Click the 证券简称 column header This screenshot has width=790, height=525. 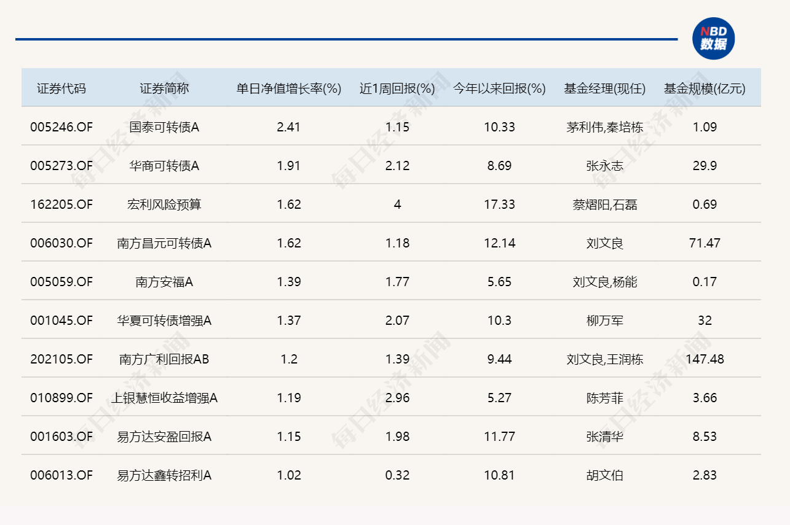pyautogui.click(x=165, y=87)
